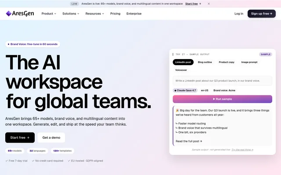281x175 pixels.
Task: Switch to the Product copy tab
Action: point(227,62)
